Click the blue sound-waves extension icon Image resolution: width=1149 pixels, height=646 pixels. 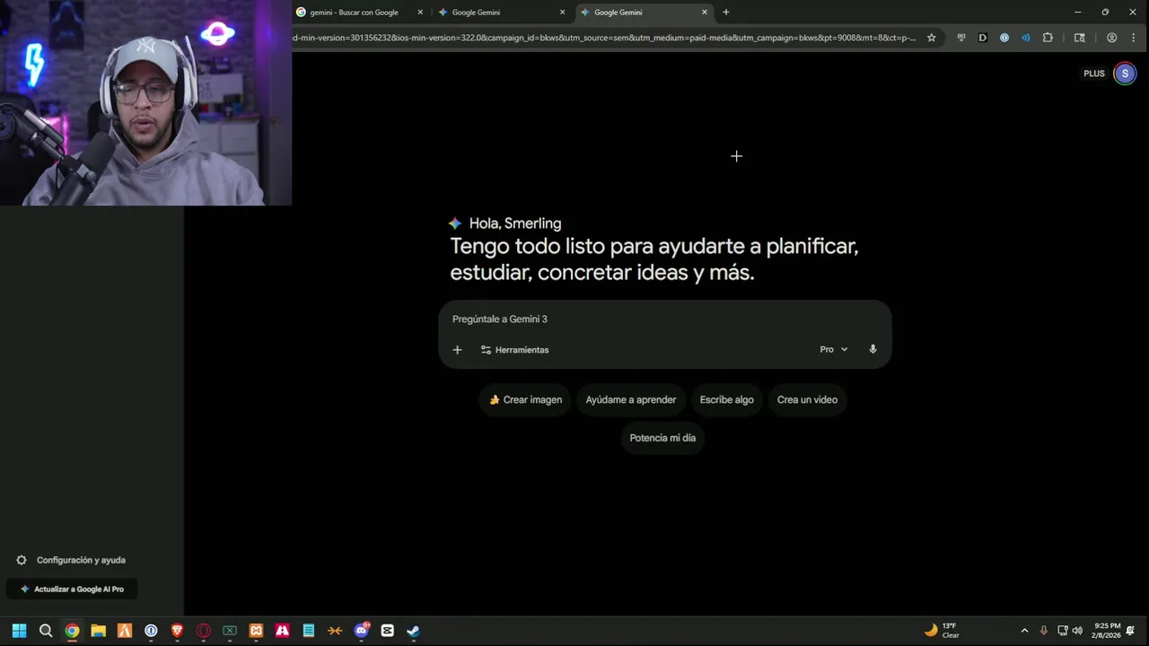click(x=1026, y=38)
